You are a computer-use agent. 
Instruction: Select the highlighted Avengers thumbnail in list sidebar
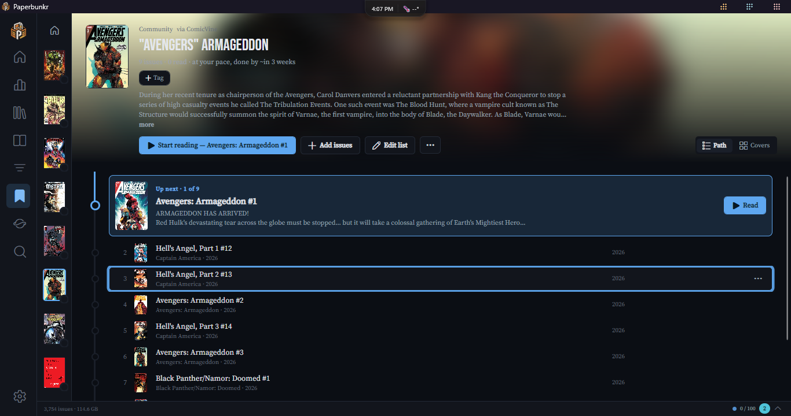point(54,285)
